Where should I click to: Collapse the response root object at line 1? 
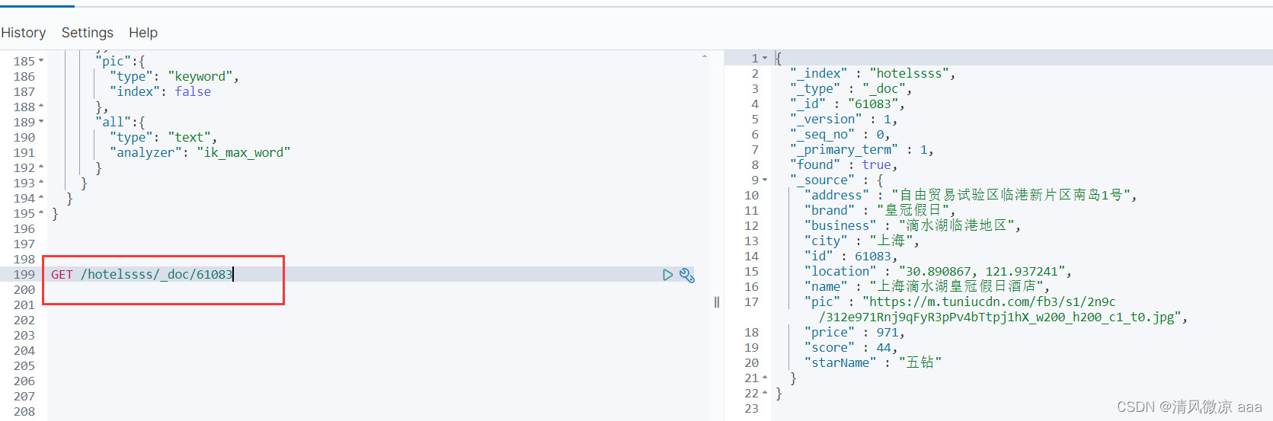pos(765,58)
